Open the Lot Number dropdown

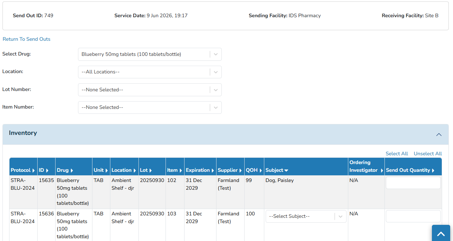(150, 90)
